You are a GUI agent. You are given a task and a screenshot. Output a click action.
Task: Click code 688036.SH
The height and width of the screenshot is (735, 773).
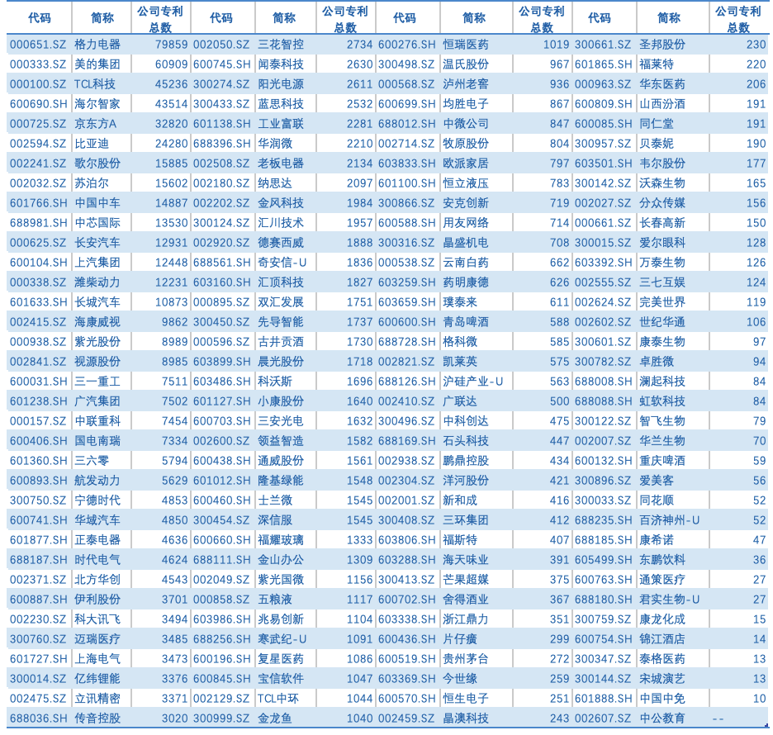coord(39,718)
